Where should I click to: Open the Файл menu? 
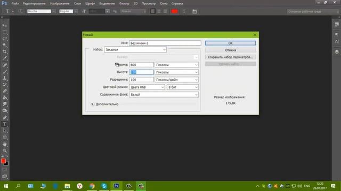(x=15, y=4)
